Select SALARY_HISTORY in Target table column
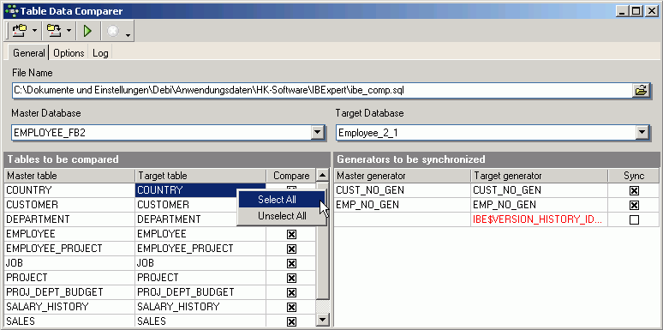 (x=200, y=307)
